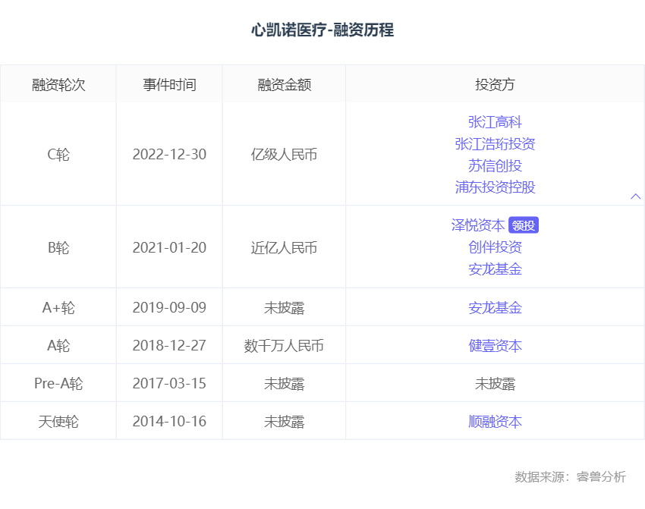Select the B轮 round cell
645x509 pixels.
coord(58,248)
